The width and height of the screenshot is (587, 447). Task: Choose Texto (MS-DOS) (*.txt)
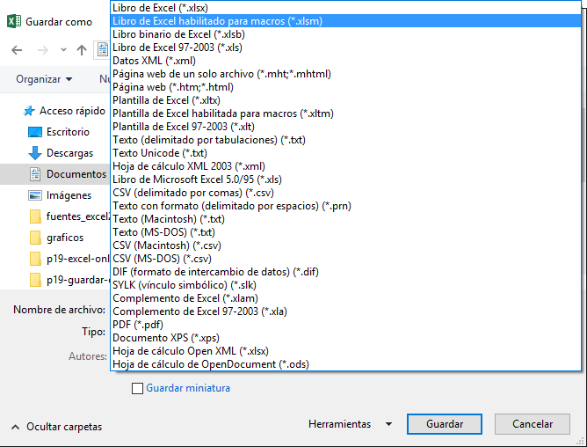pos(345,232)
